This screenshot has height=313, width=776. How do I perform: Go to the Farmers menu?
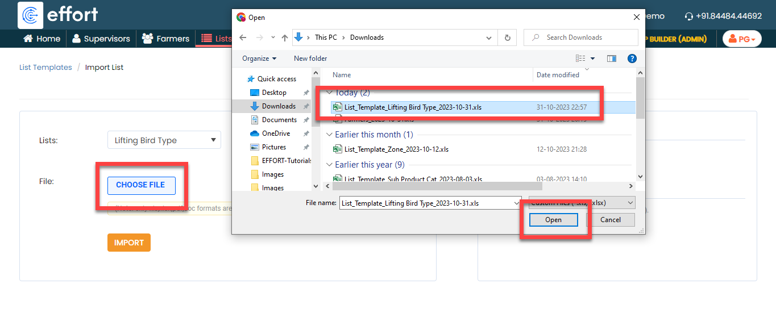165,39
